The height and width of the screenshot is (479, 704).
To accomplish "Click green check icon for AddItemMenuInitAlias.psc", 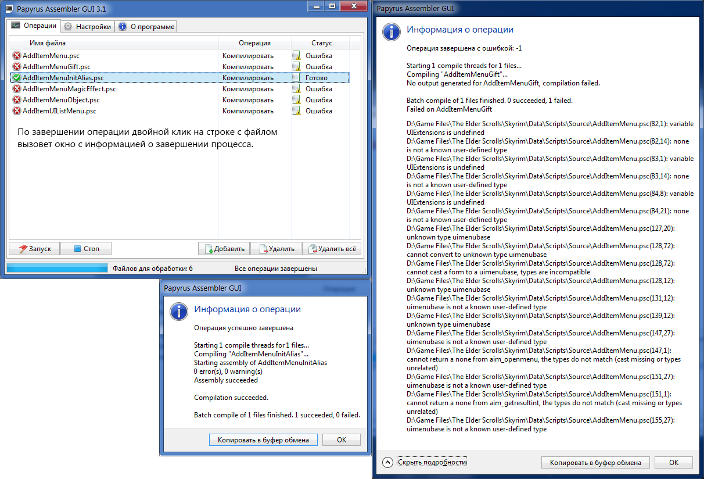I will (17, 78).
